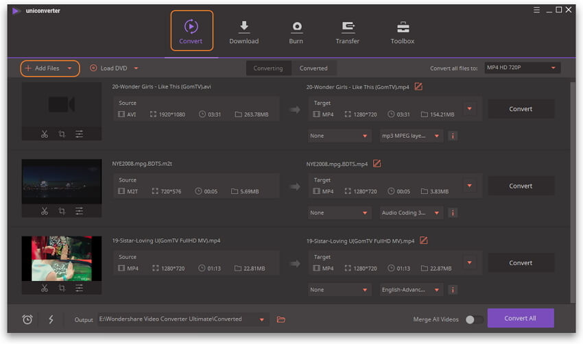This screenshot has width=583, height=344.
Task: Open effect settings for Wonder Girls video
Action: (79, 134)
